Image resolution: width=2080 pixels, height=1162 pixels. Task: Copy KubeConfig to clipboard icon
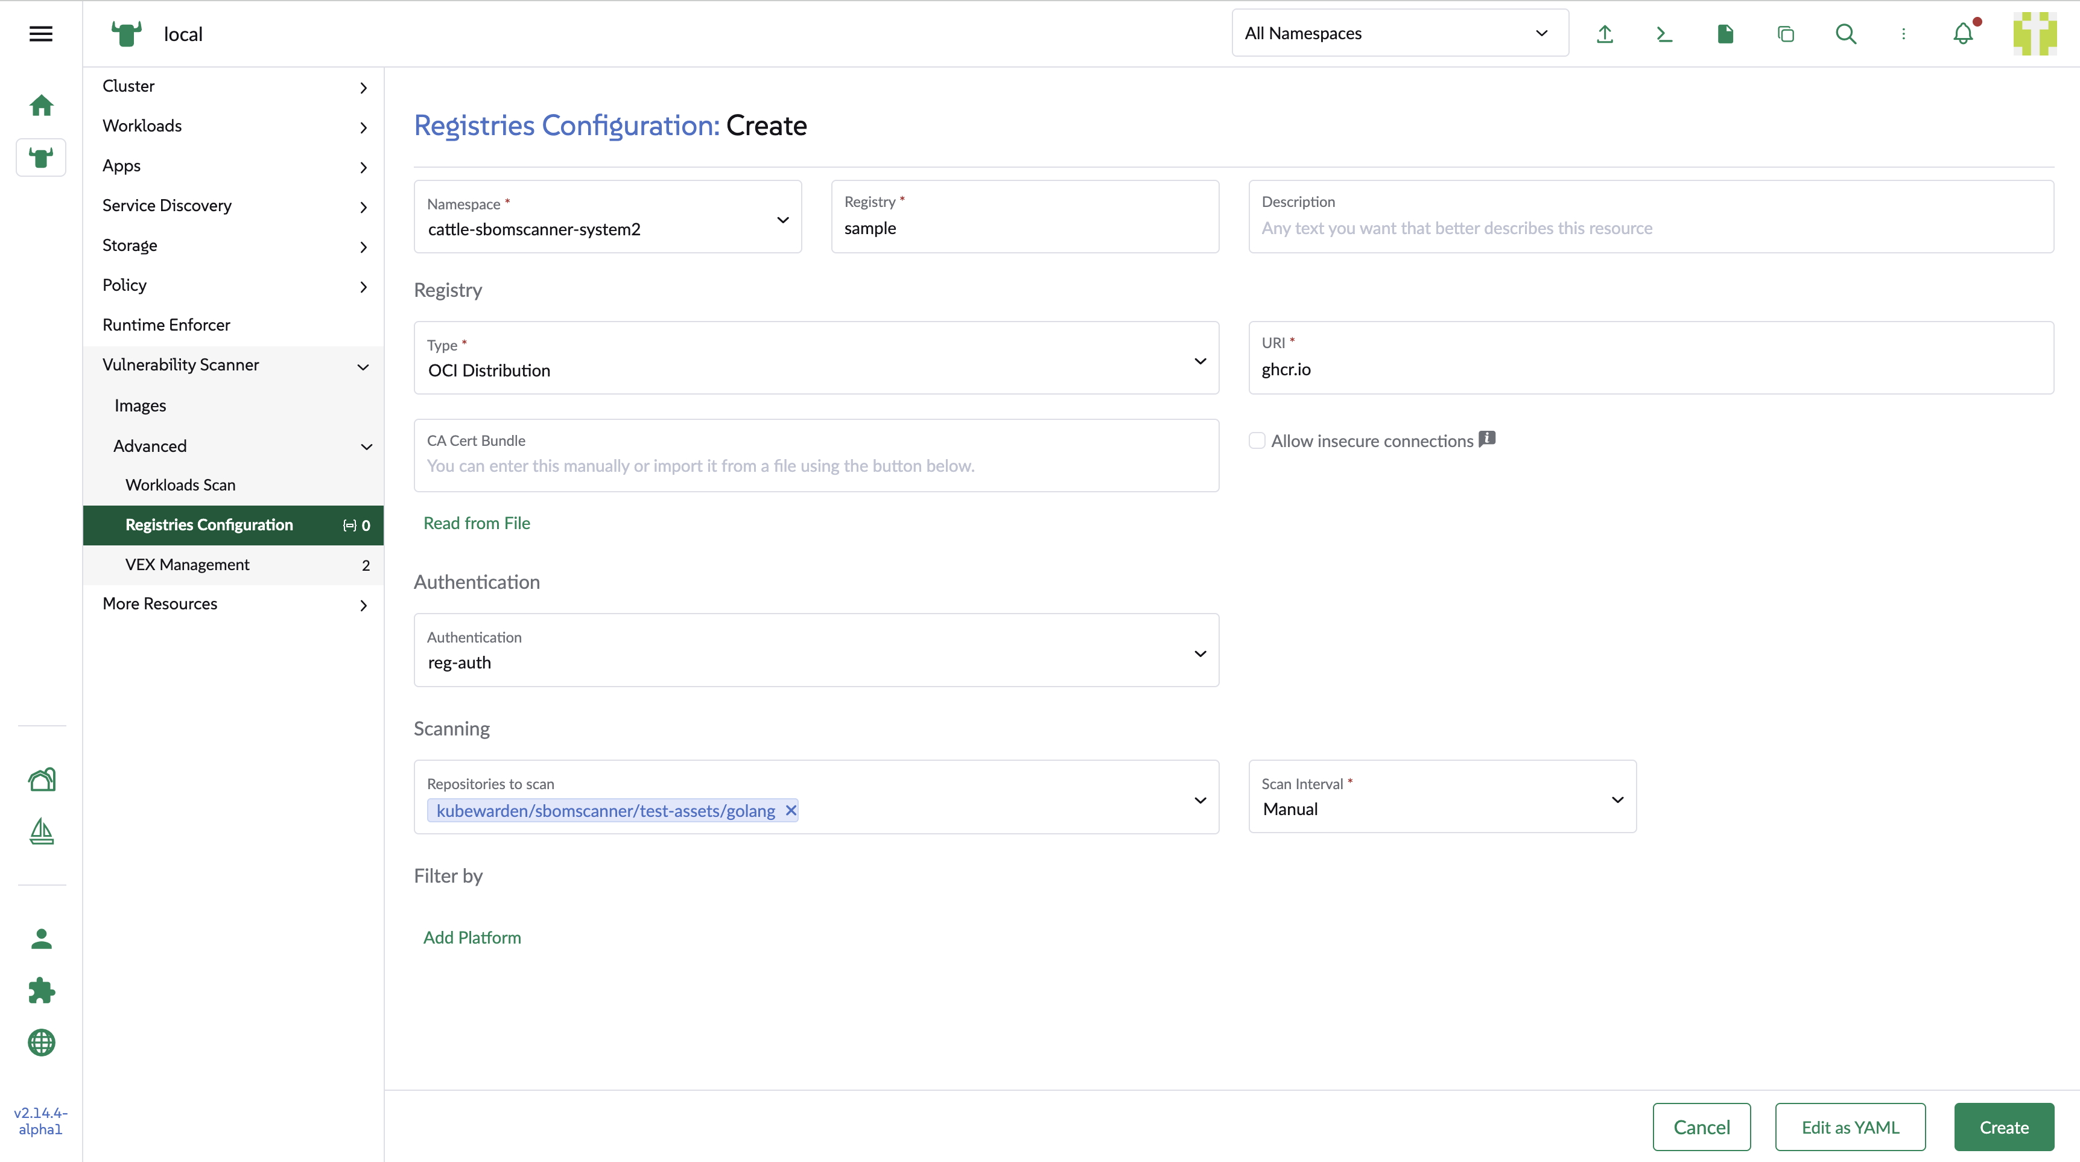click(1785, 34)
